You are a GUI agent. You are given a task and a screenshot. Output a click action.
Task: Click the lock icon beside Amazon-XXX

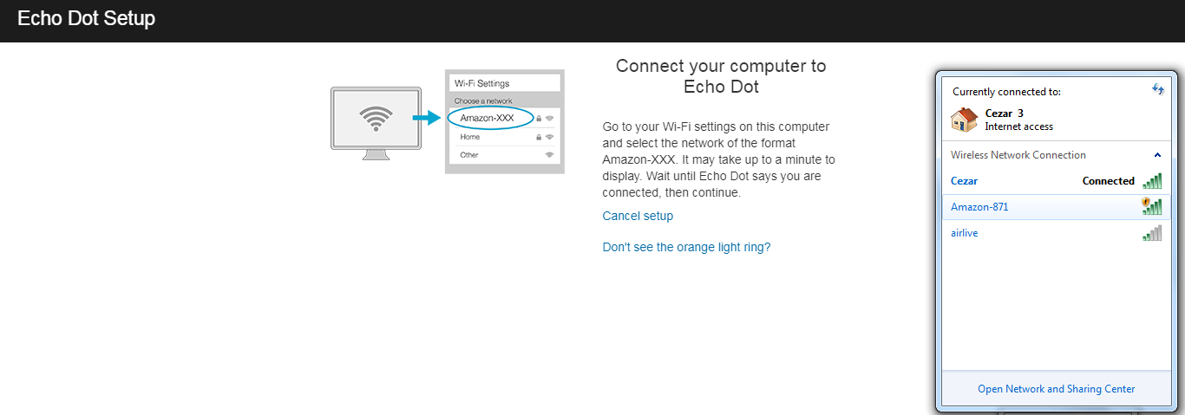point(539,118)
